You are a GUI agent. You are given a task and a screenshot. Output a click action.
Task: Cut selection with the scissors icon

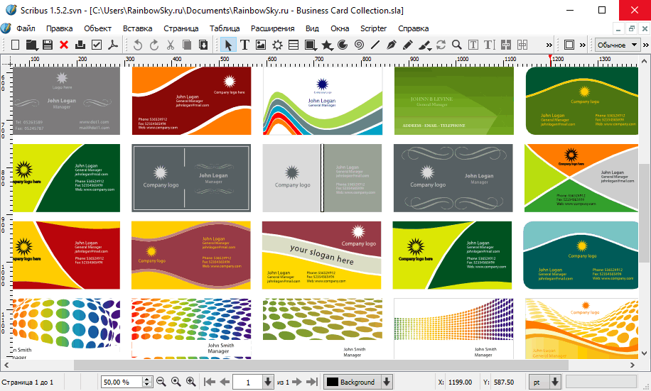click(171, 45)
